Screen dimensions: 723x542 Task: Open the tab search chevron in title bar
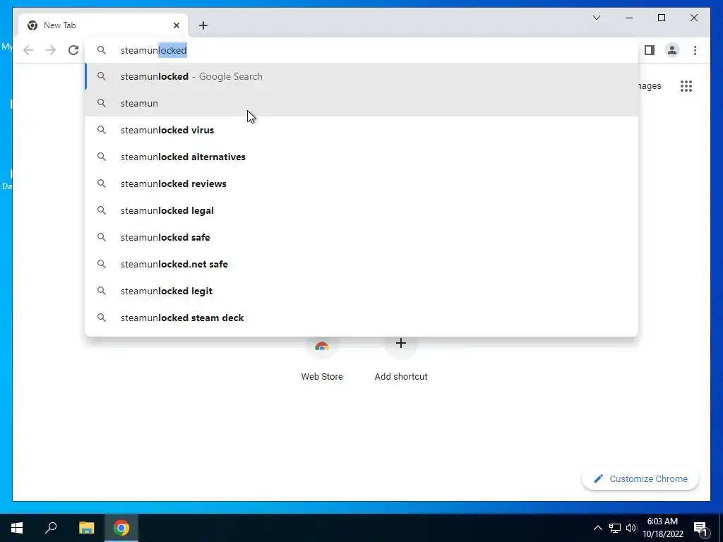pos(597,18)
